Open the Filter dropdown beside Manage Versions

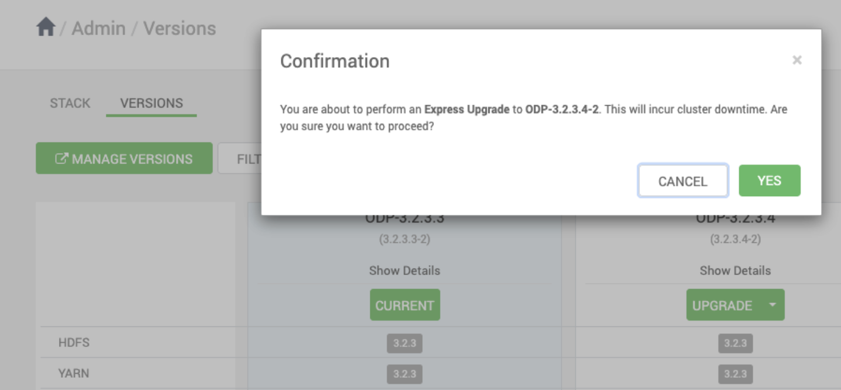(x=240, y=158)
